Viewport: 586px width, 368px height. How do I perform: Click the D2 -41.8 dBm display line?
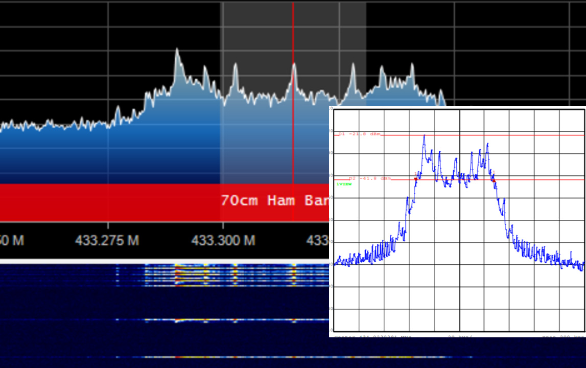(460, 179)
